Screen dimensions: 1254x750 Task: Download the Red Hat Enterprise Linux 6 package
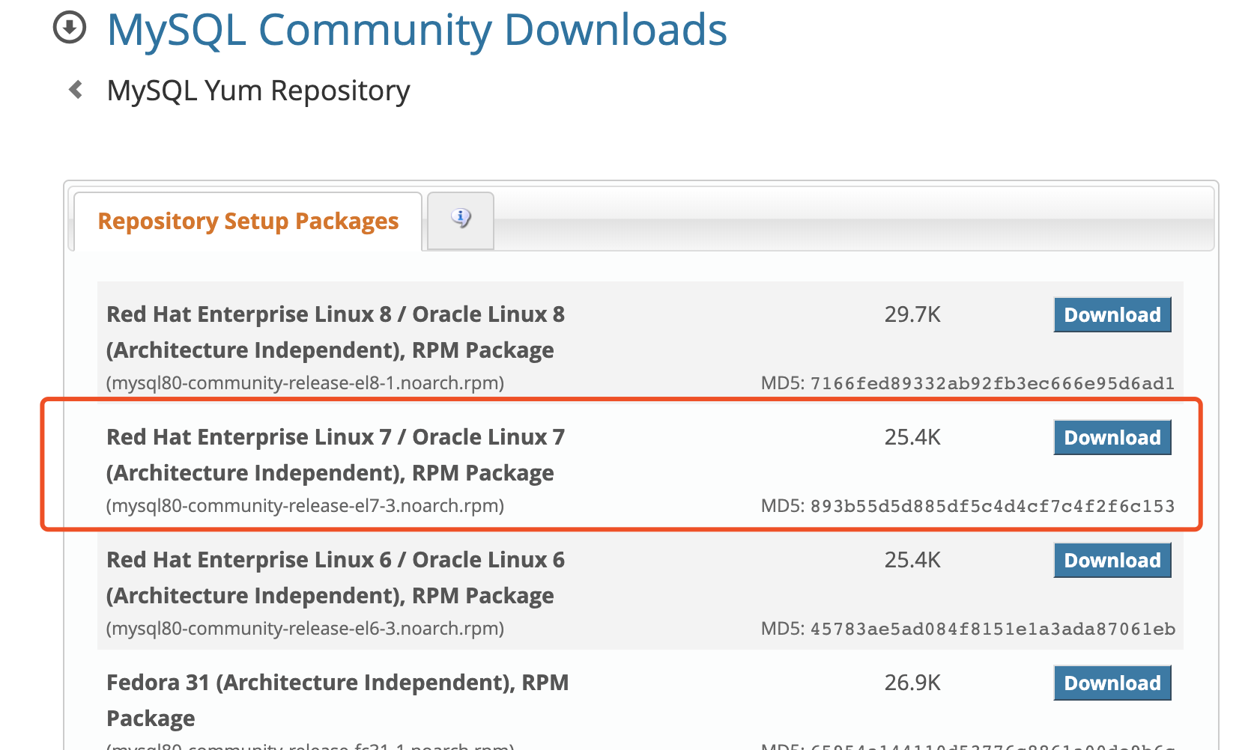click(1112, 560)
